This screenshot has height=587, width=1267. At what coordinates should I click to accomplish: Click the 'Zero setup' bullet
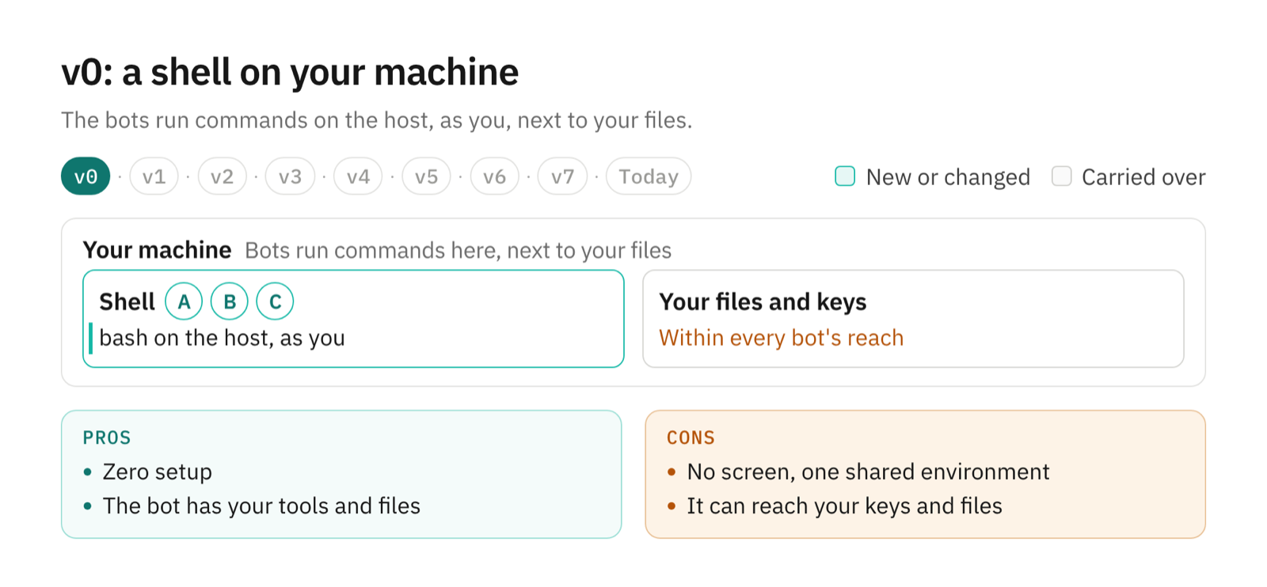pos(158,472)
